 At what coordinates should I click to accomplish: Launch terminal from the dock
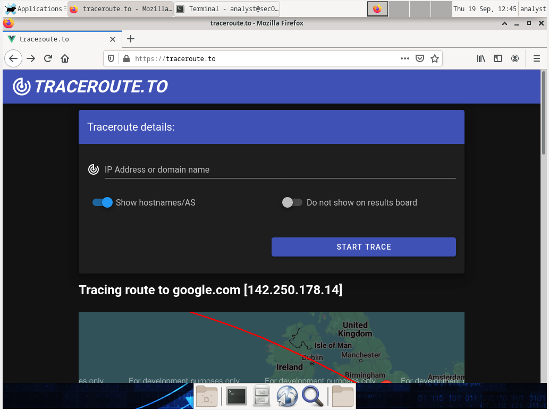[237, 396]
